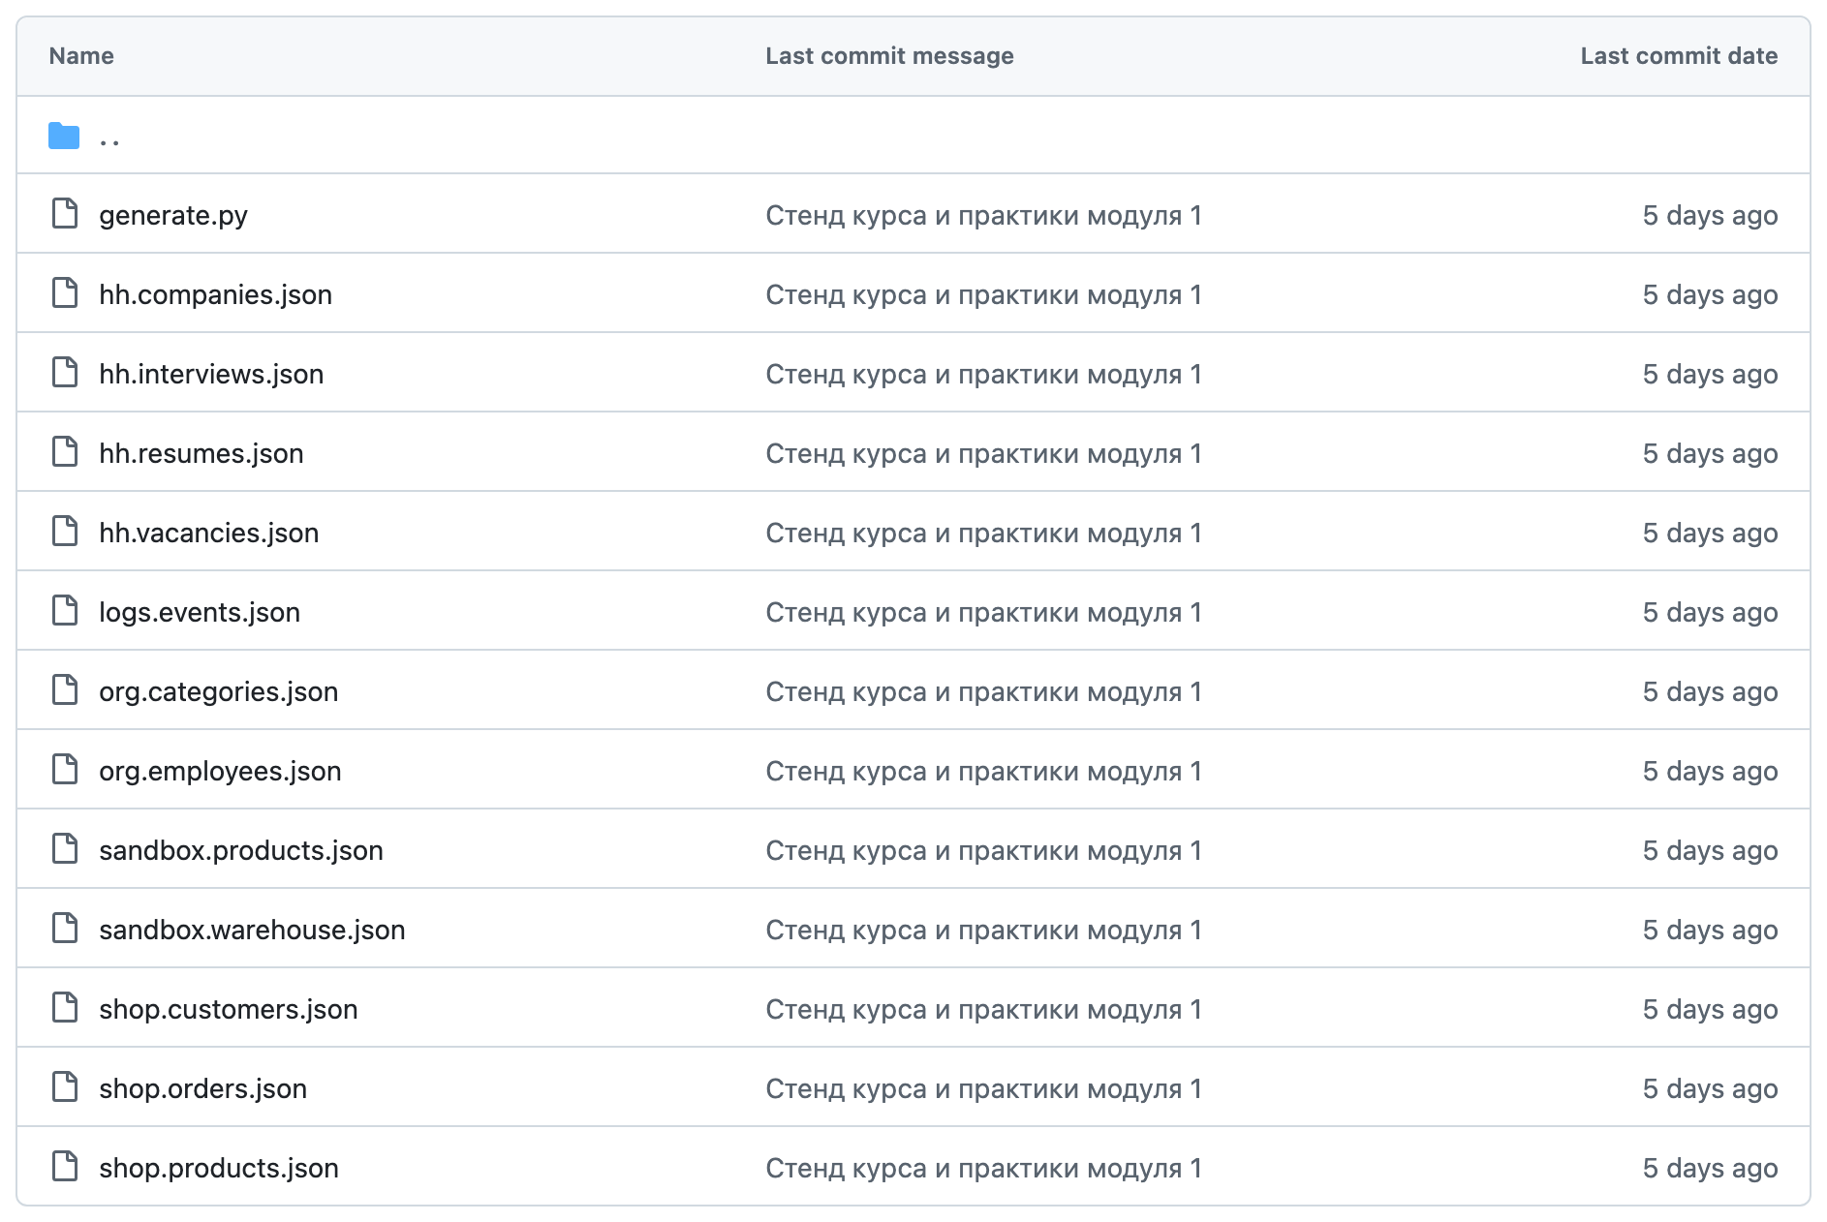
Task: Open the commit message link for hh.resumes.json
Action: point(983,453)
